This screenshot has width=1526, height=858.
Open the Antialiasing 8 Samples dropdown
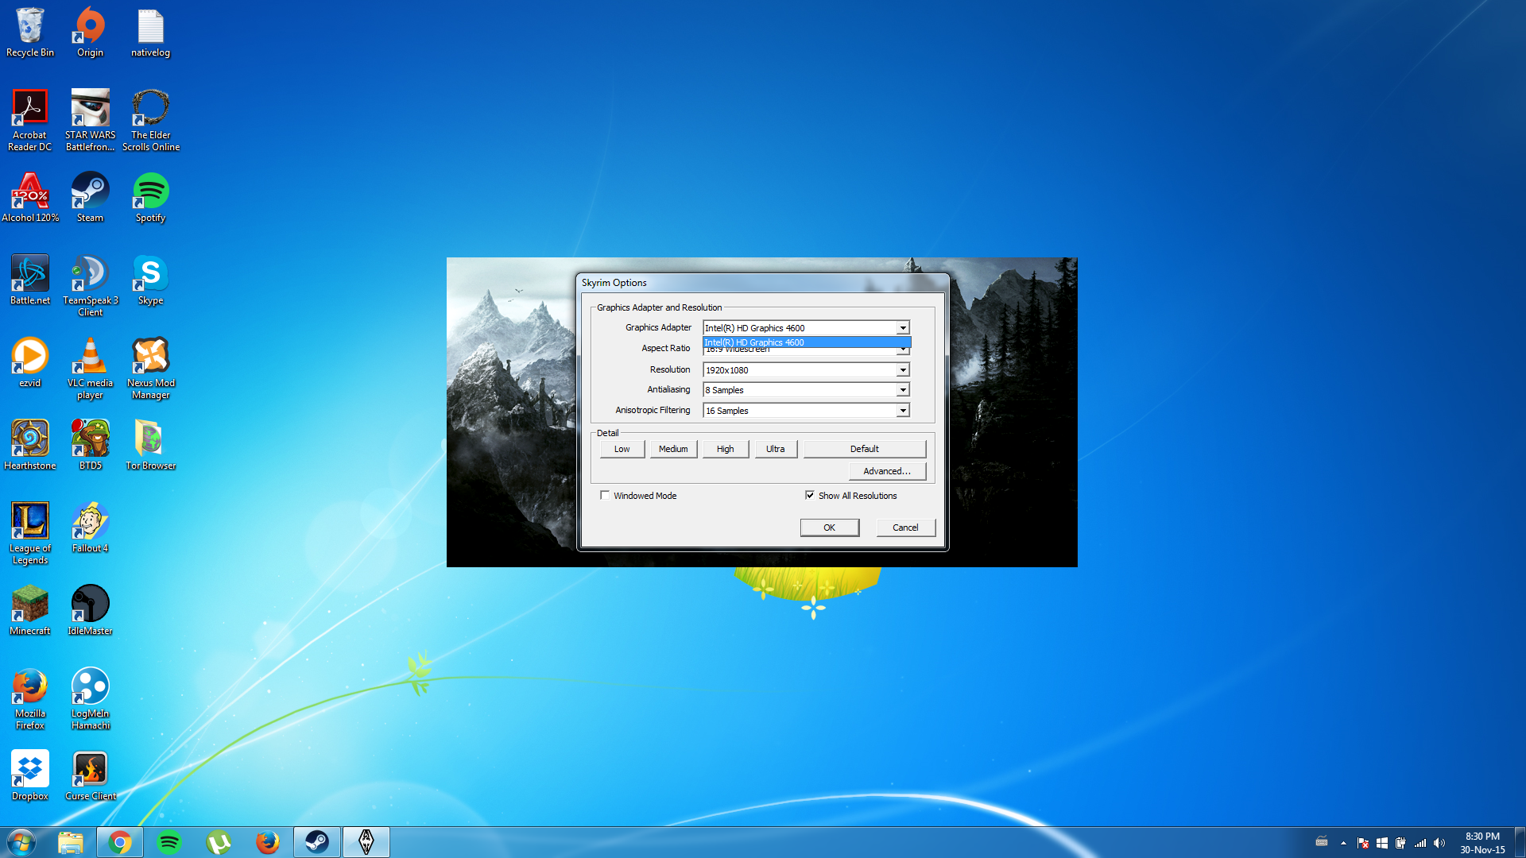(x=806, y=390)
